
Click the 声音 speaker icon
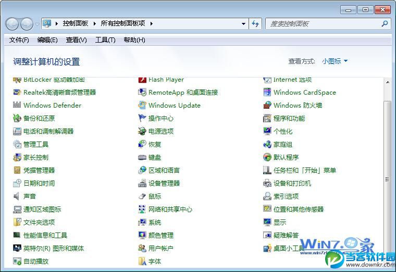click(17, 196)
